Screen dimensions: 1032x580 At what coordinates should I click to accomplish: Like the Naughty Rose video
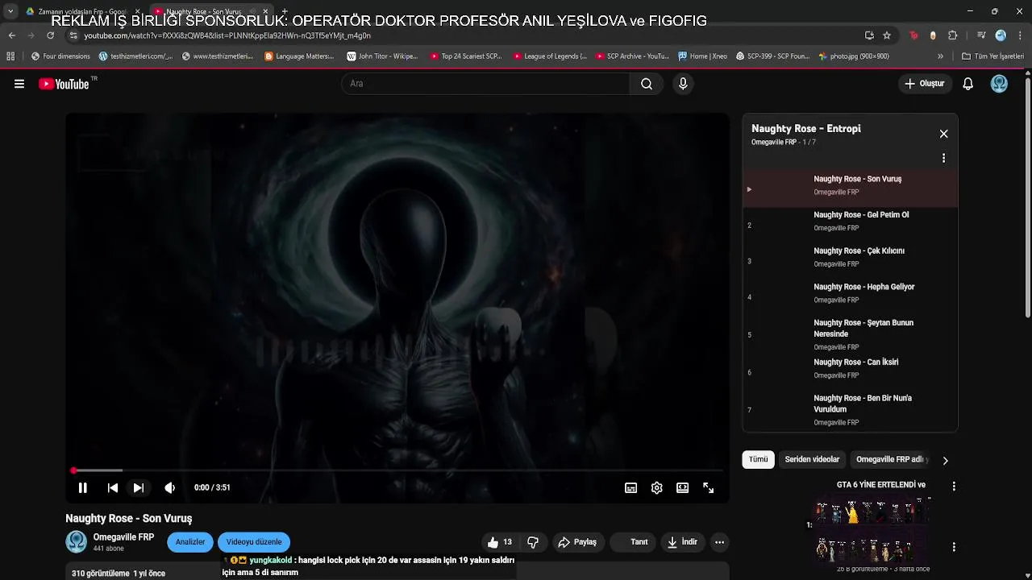pyautogui.click(x=500, y=542)
